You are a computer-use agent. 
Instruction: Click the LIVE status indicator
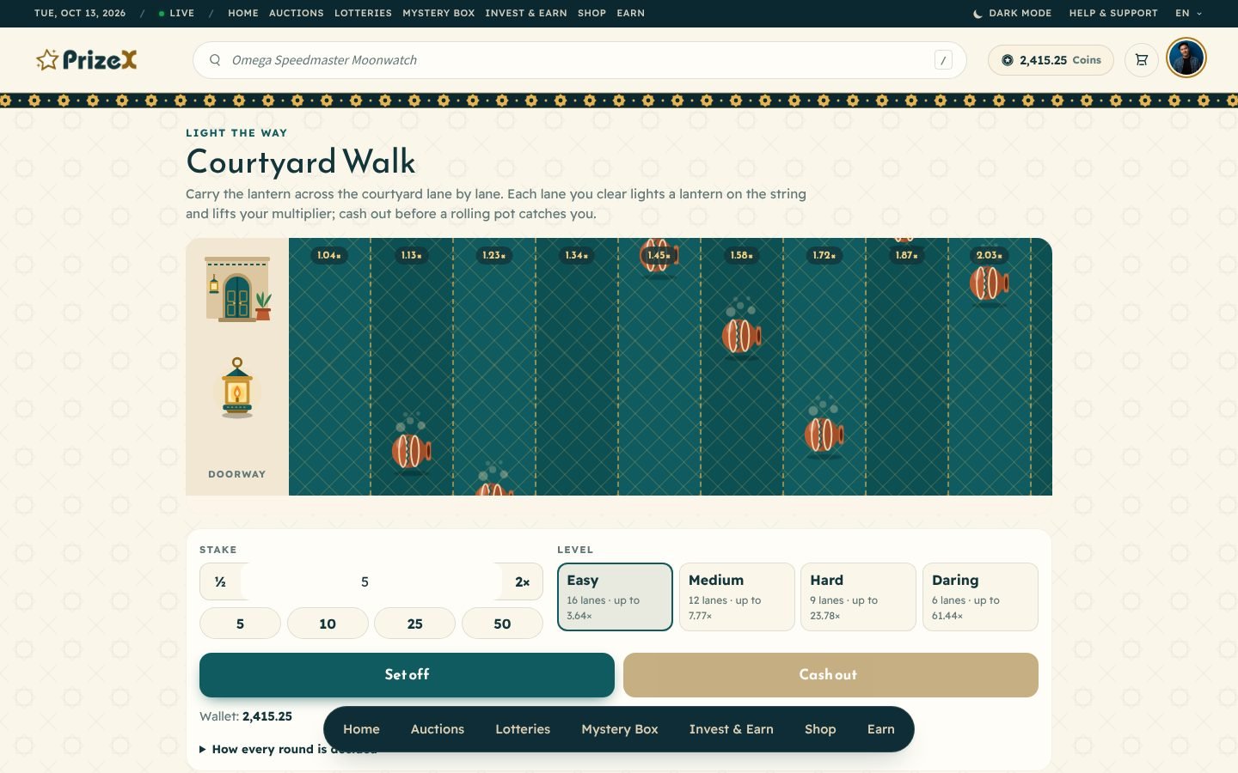[176, 13]
